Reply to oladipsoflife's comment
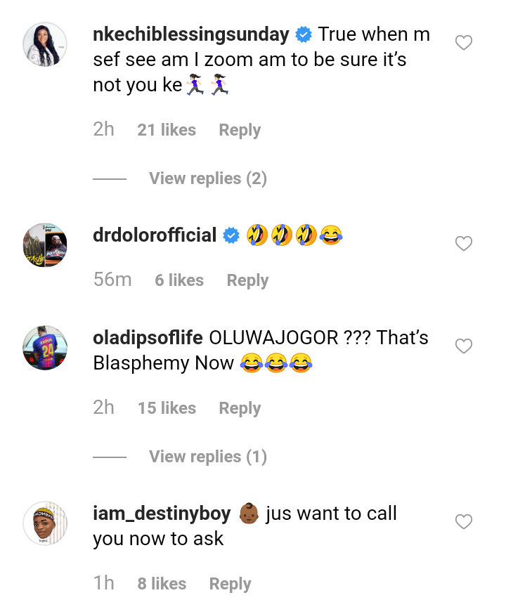This screenshot has height=607, width=506. tap(240, 408)
